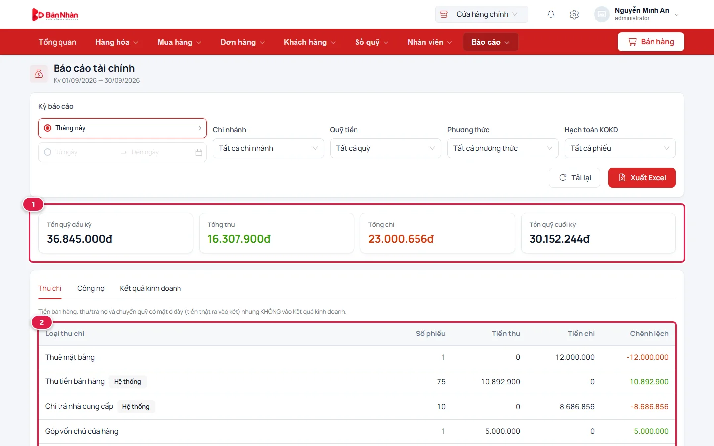Open the Nhân viên menu
Viewport: 714px width, 446px height.
[x=430, y=42]
